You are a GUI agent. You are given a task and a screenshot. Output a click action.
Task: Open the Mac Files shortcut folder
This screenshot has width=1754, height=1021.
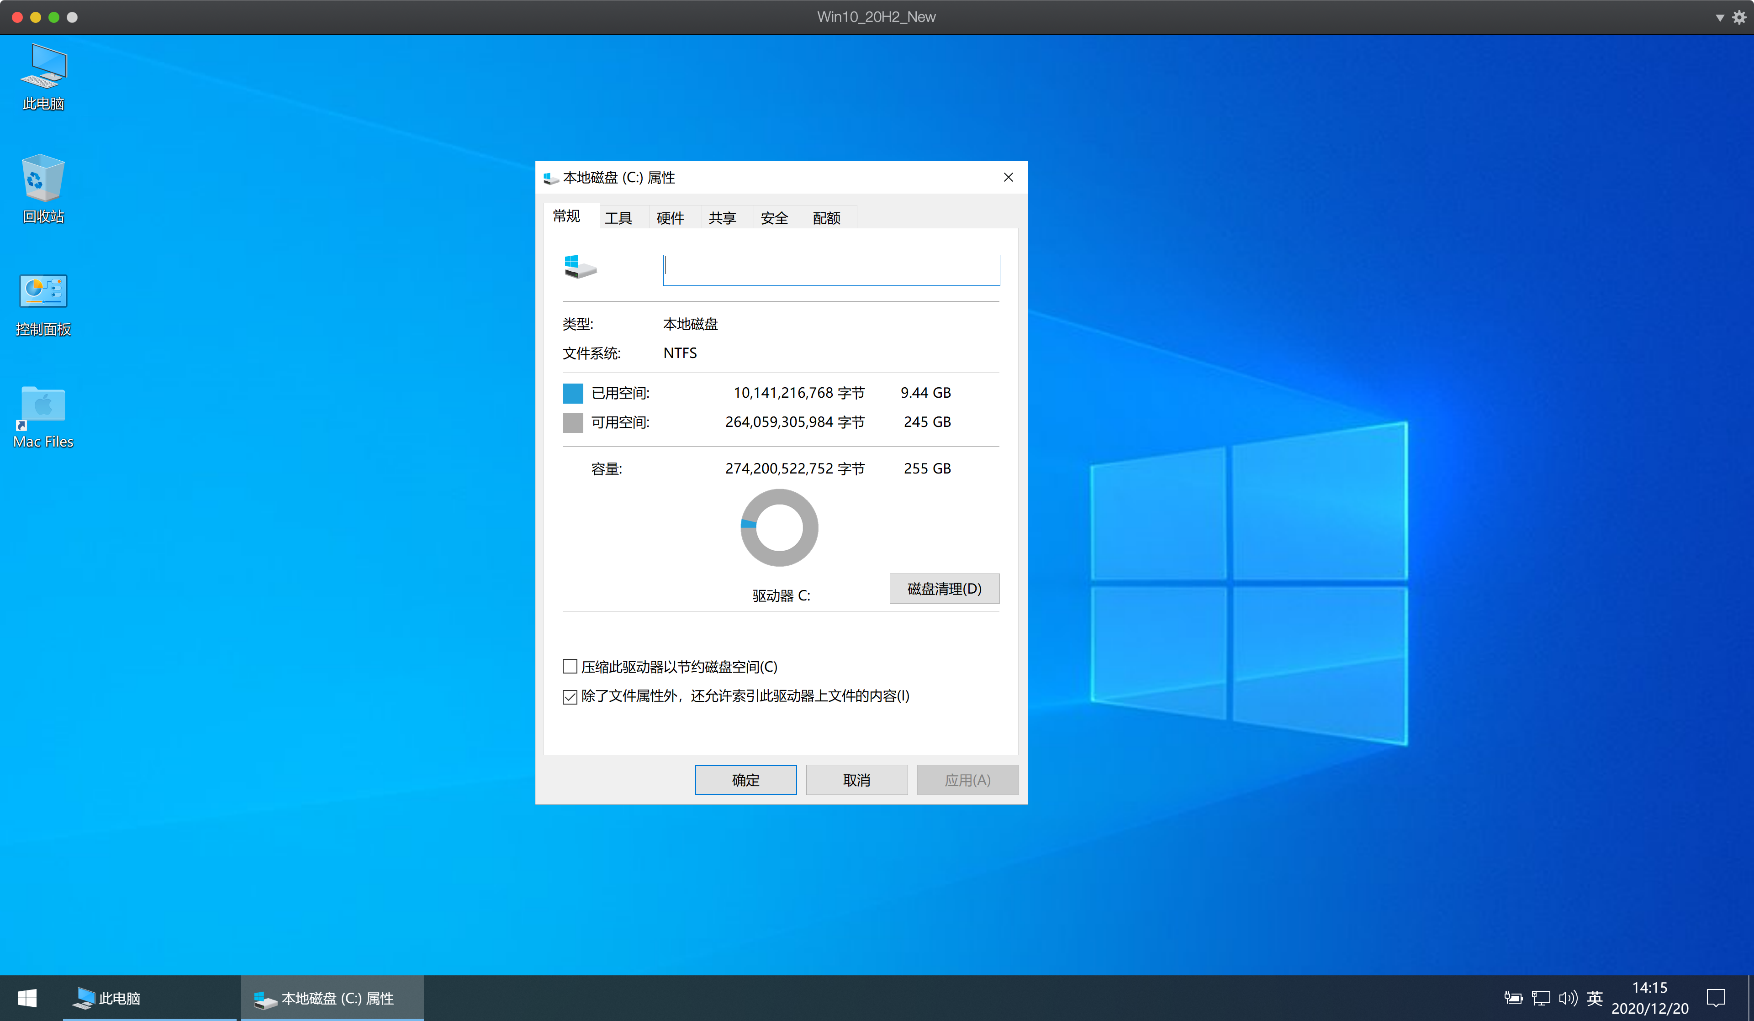point(43,417)
